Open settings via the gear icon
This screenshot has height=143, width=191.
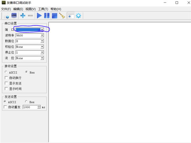(x=78, y=16)
